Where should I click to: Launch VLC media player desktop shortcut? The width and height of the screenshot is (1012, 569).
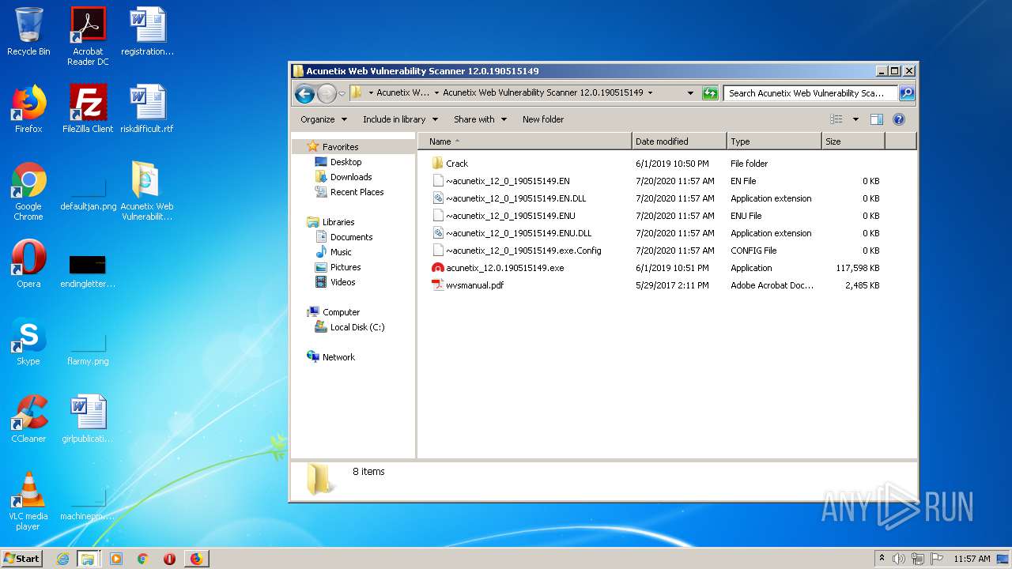click(x=28, y=501)
